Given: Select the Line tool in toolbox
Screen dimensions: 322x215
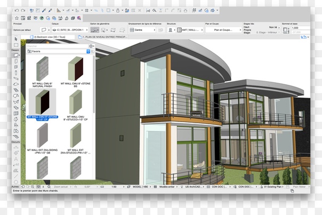Looking at the screenshot, I should point(16,176).
